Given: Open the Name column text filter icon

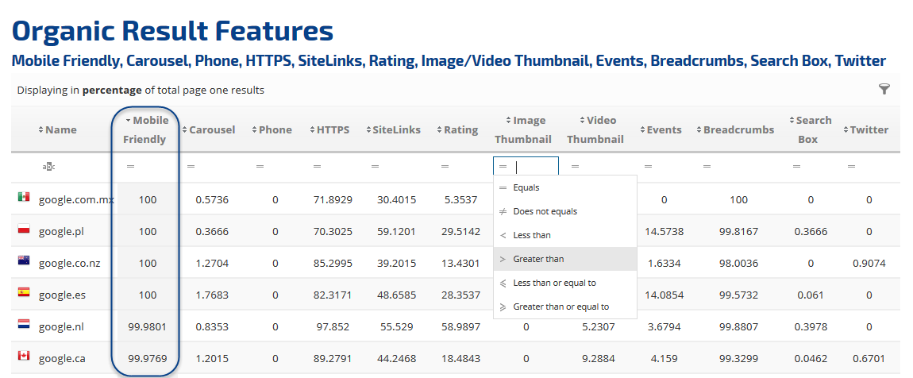Looking at the screenshot, I should click(48, 167).
